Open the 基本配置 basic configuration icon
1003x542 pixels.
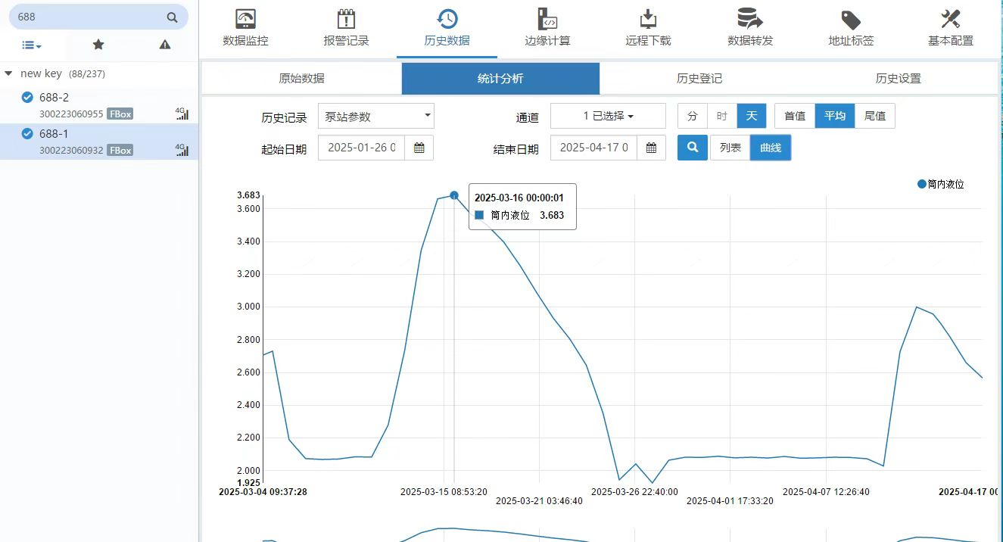click(950, 20)
